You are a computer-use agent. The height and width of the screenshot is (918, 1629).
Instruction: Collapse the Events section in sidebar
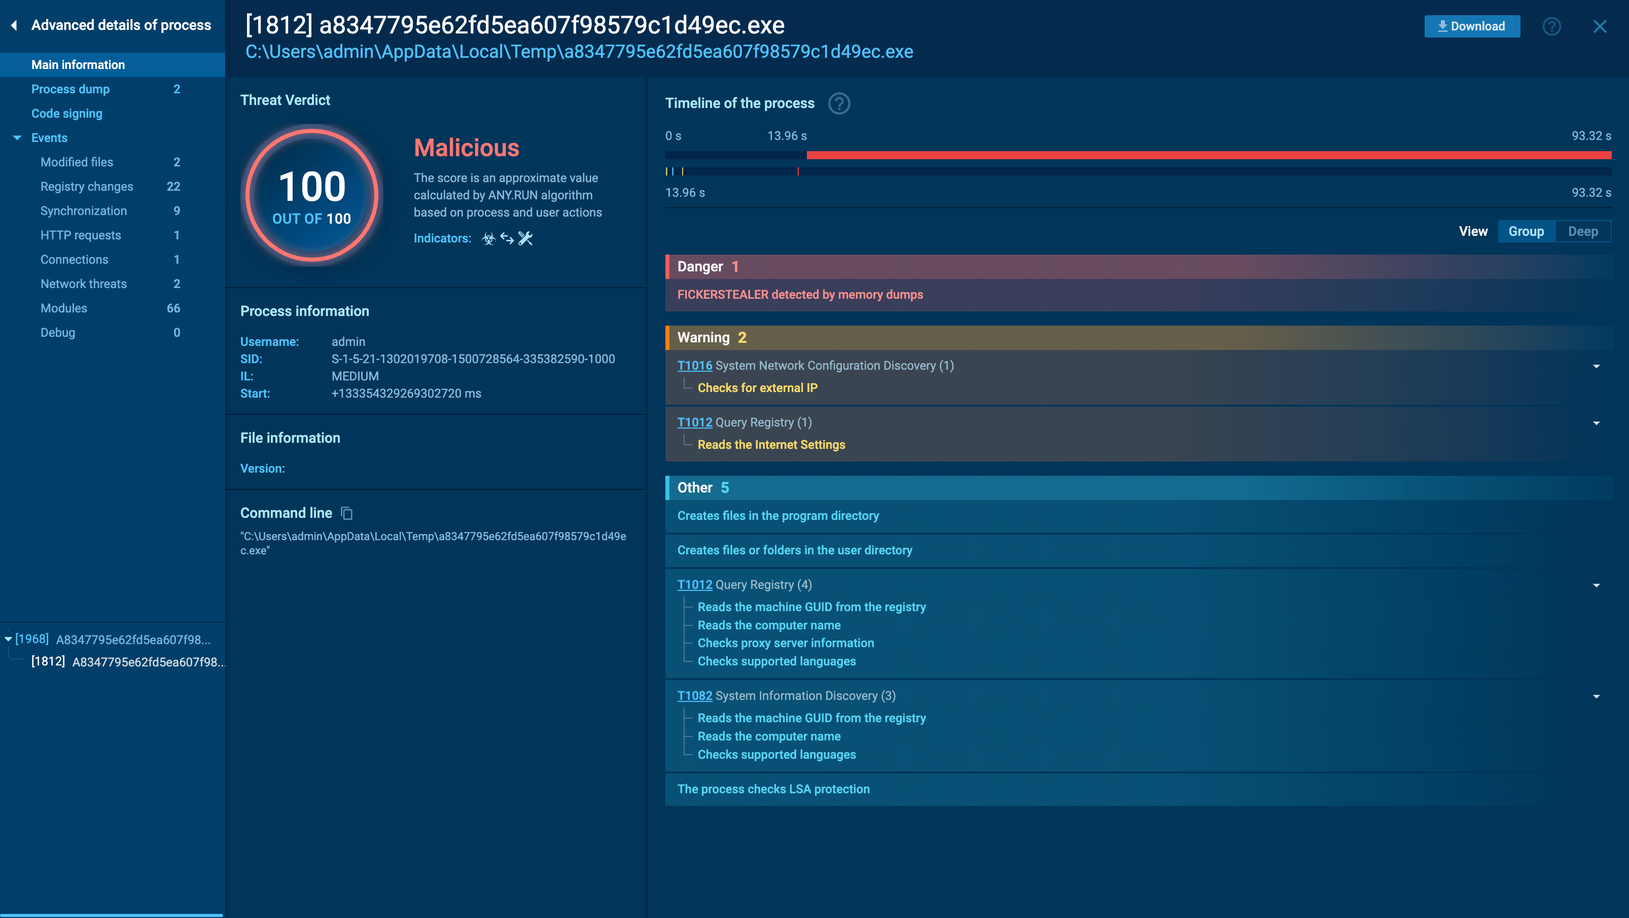[x=17, y=138]
